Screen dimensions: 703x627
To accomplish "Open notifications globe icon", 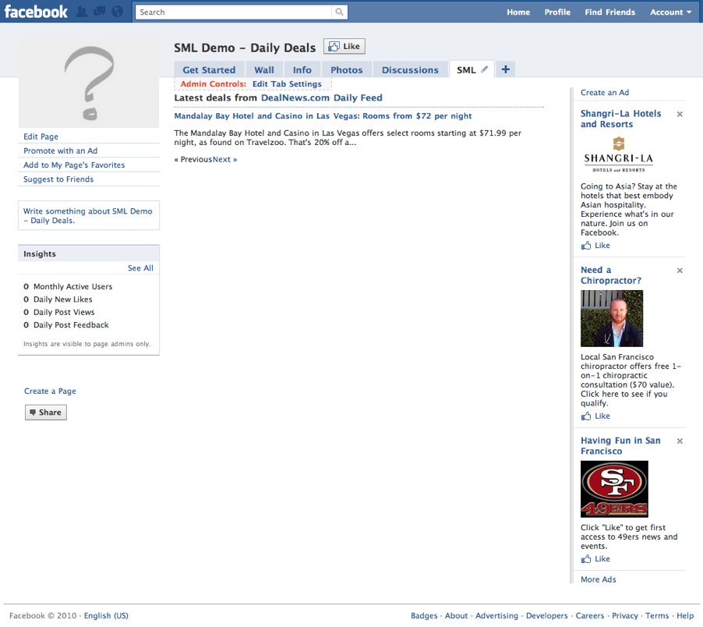I will click(117, 12).
